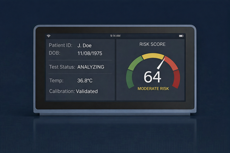Open the RISK SCORE panel title
Image resolution: width=230 pixels, height=153 pixels.
pos(153,44)
